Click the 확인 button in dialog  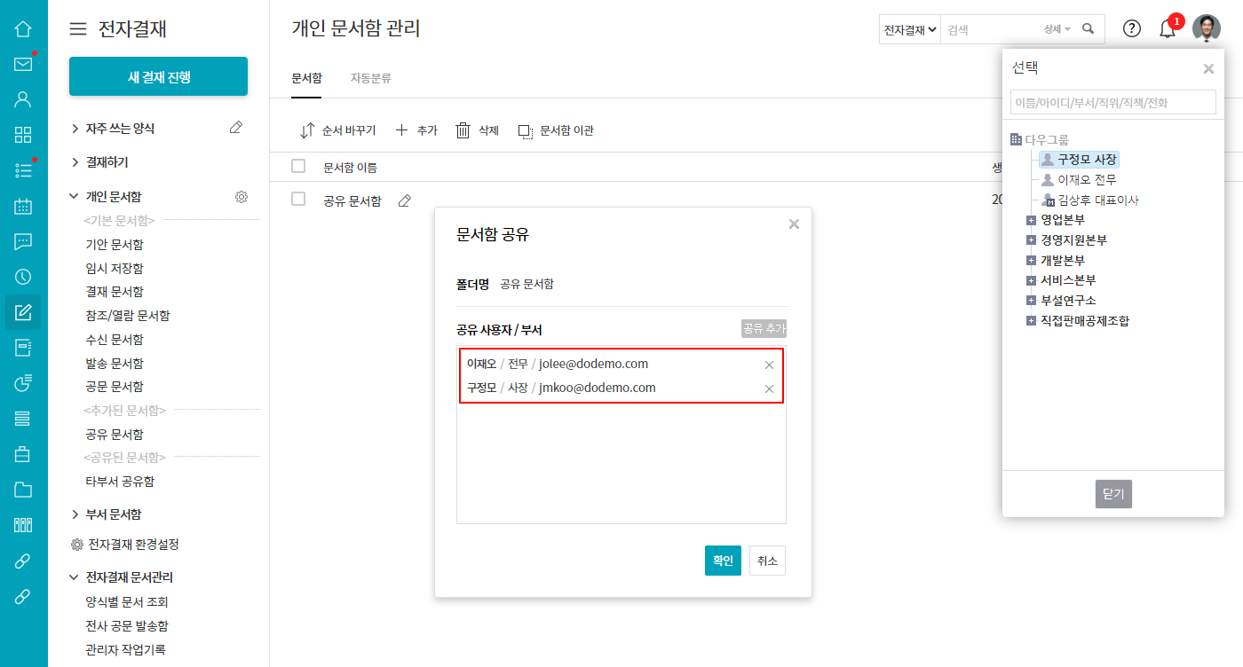(723, 561)
